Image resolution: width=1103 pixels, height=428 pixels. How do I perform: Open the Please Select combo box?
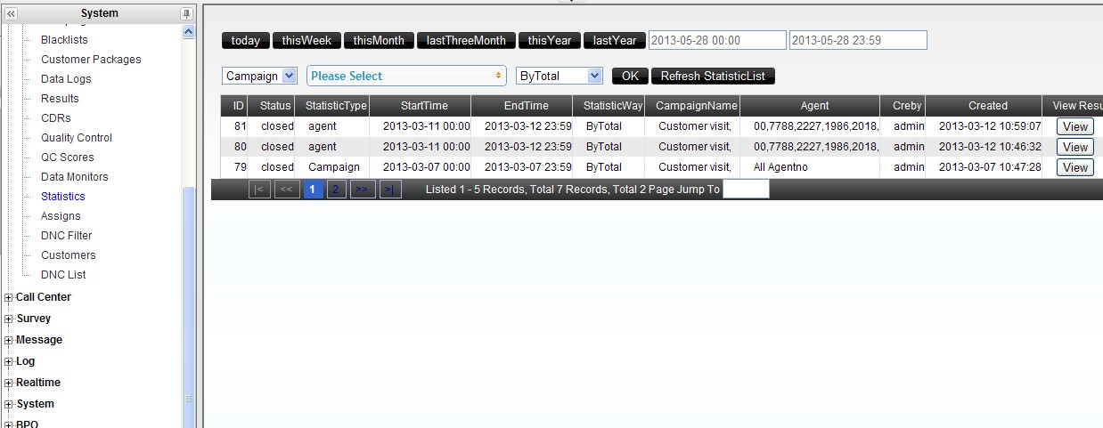tap(406, 77)
